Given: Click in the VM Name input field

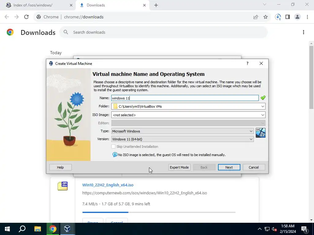Looking at the screenshot, I should pos(185,98).
